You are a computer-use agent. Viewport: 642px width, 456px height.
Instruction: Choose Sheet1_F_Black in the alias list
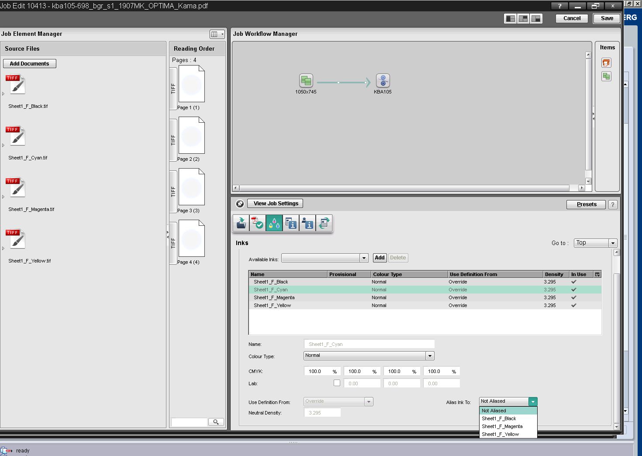(x=508, y=418)
